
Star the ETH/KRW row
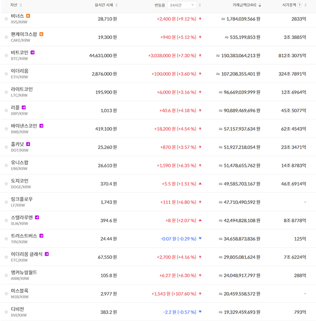pyautogui.click(x=6, y=74)
